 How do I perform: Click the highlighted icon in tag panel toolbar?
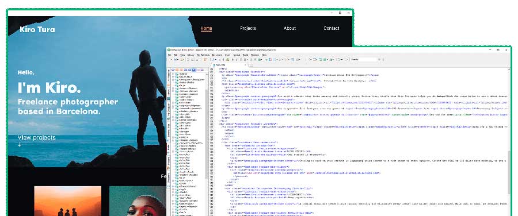click(194, 70)
